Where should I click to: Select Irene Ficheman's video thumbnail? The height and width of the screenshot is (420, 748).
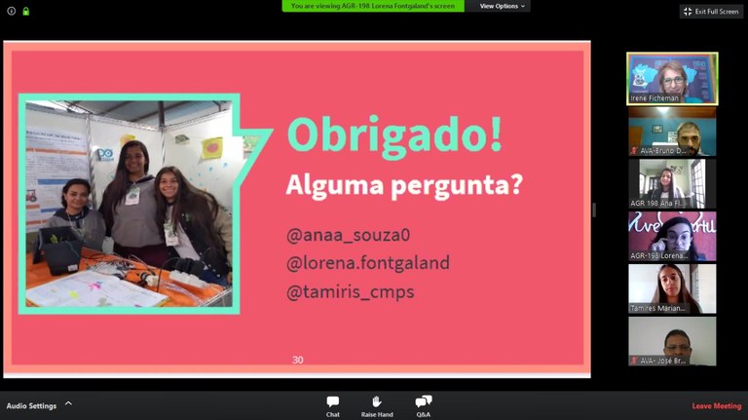pos(671,76)
